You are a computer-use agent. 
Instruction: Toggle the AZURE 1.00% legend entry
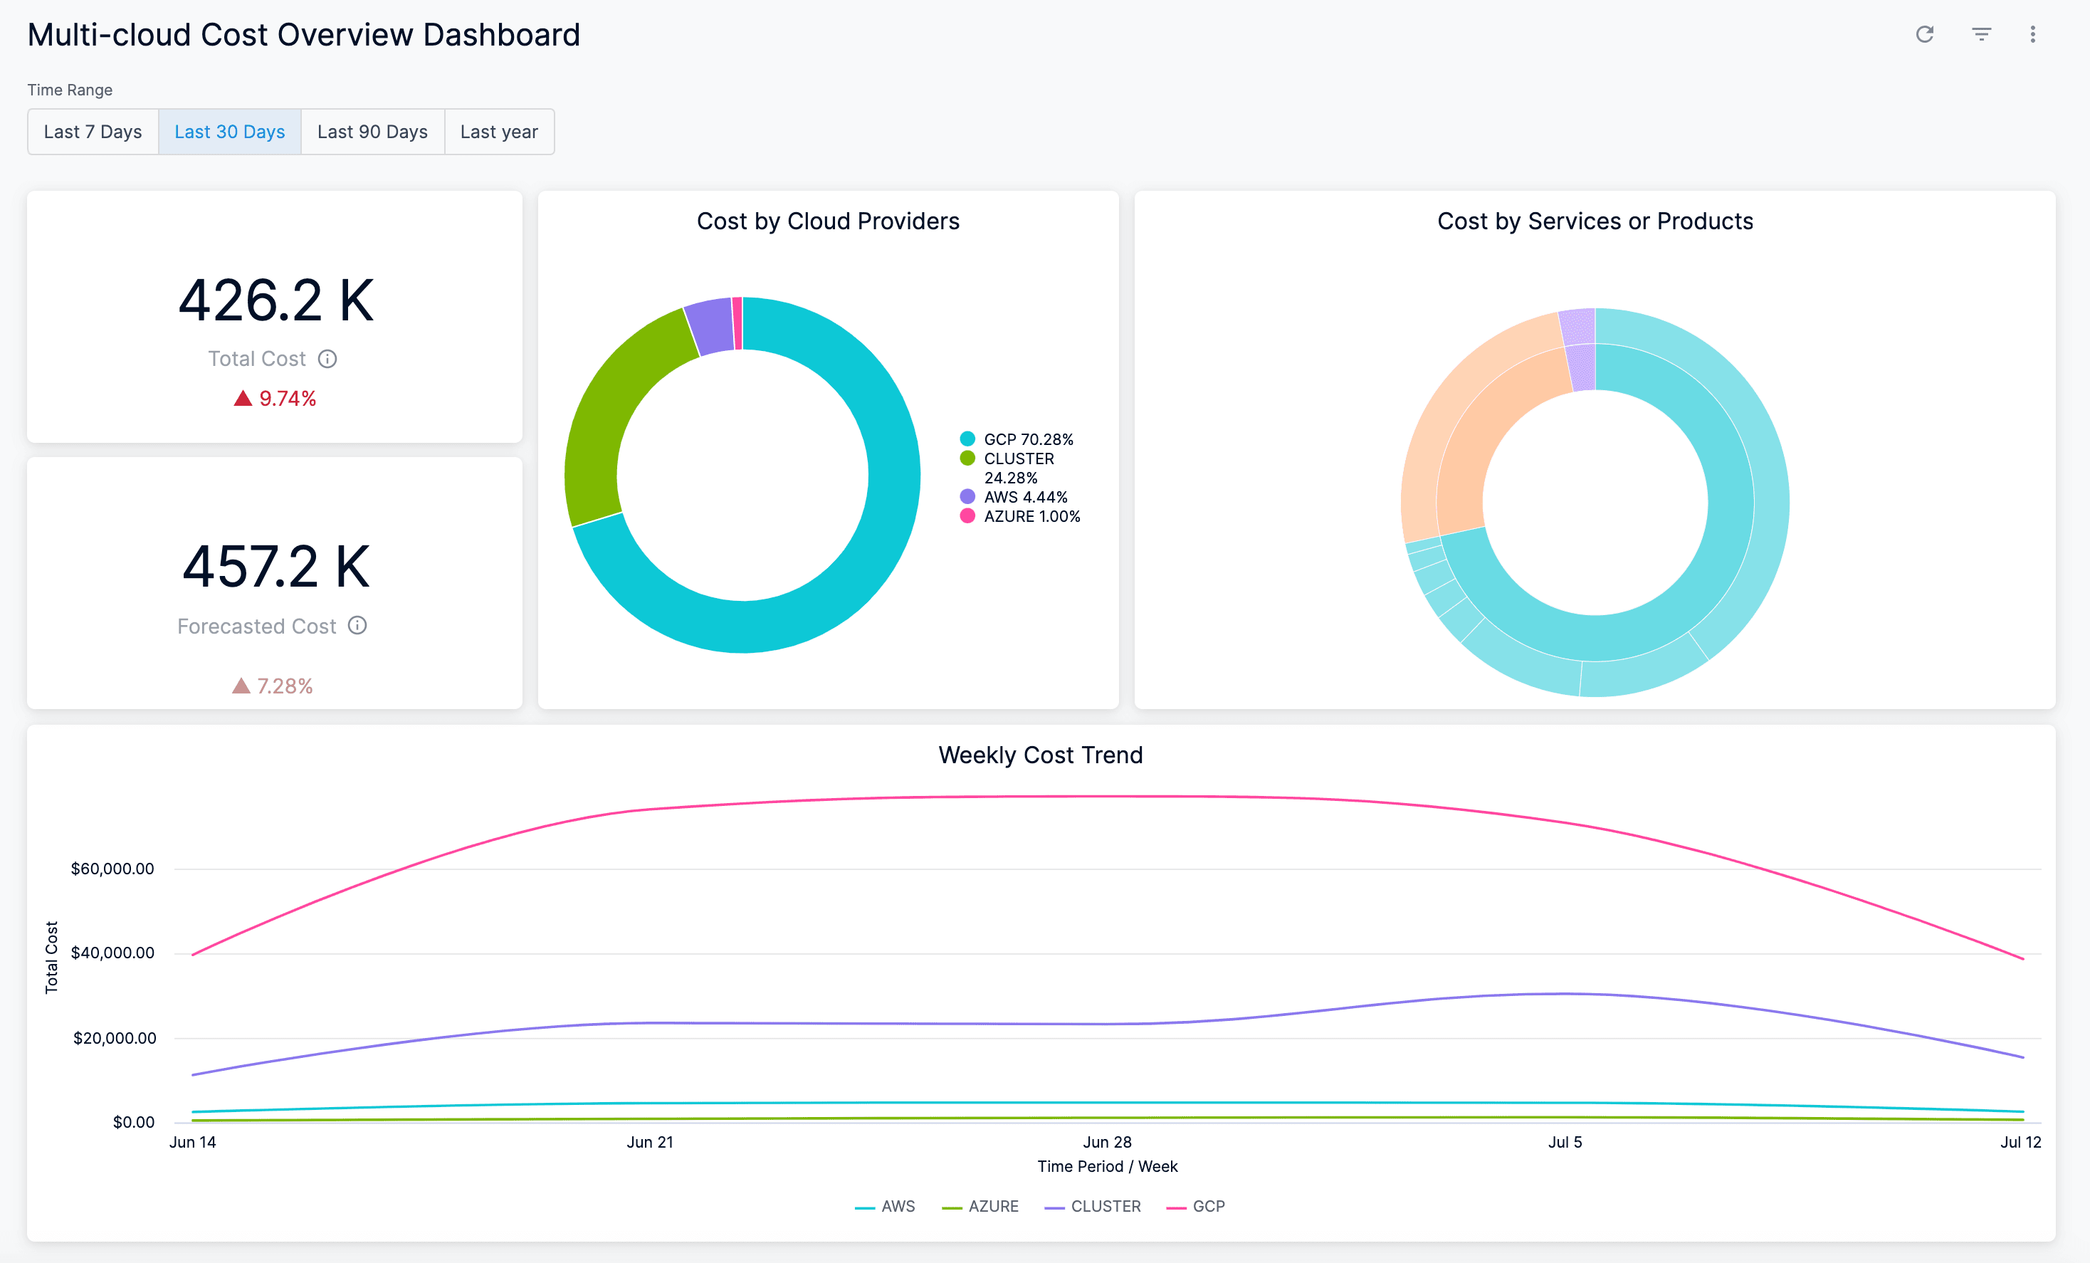click(x=1020, y=517)
